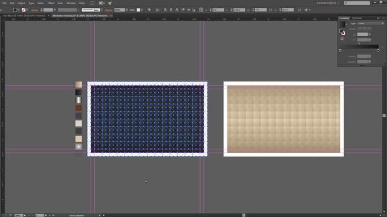Viewport: 387px width, 217px height.
Task: Click the reference point Transform icon
Action: click(201, 10)
